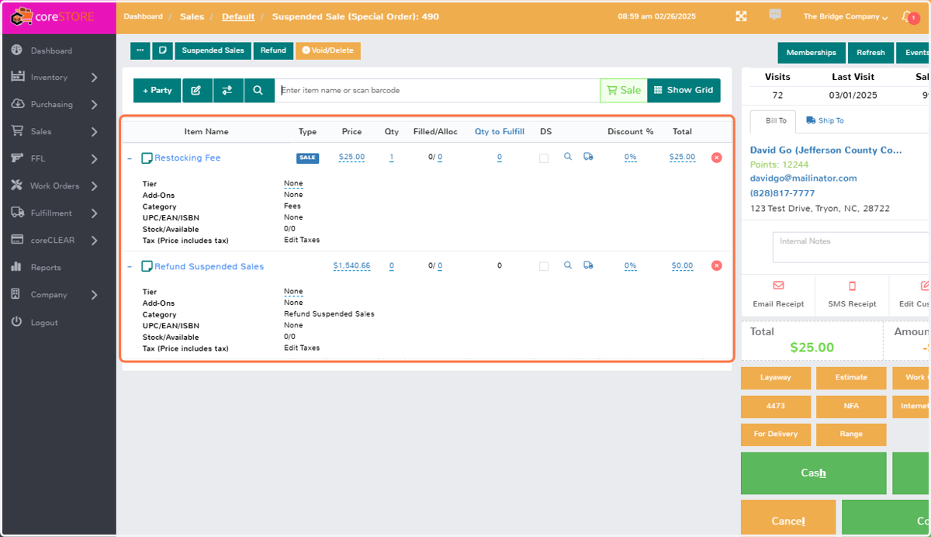Click into the Internal Notes box
Viewport: 931px width, 537px height.
tap(851, 247)
